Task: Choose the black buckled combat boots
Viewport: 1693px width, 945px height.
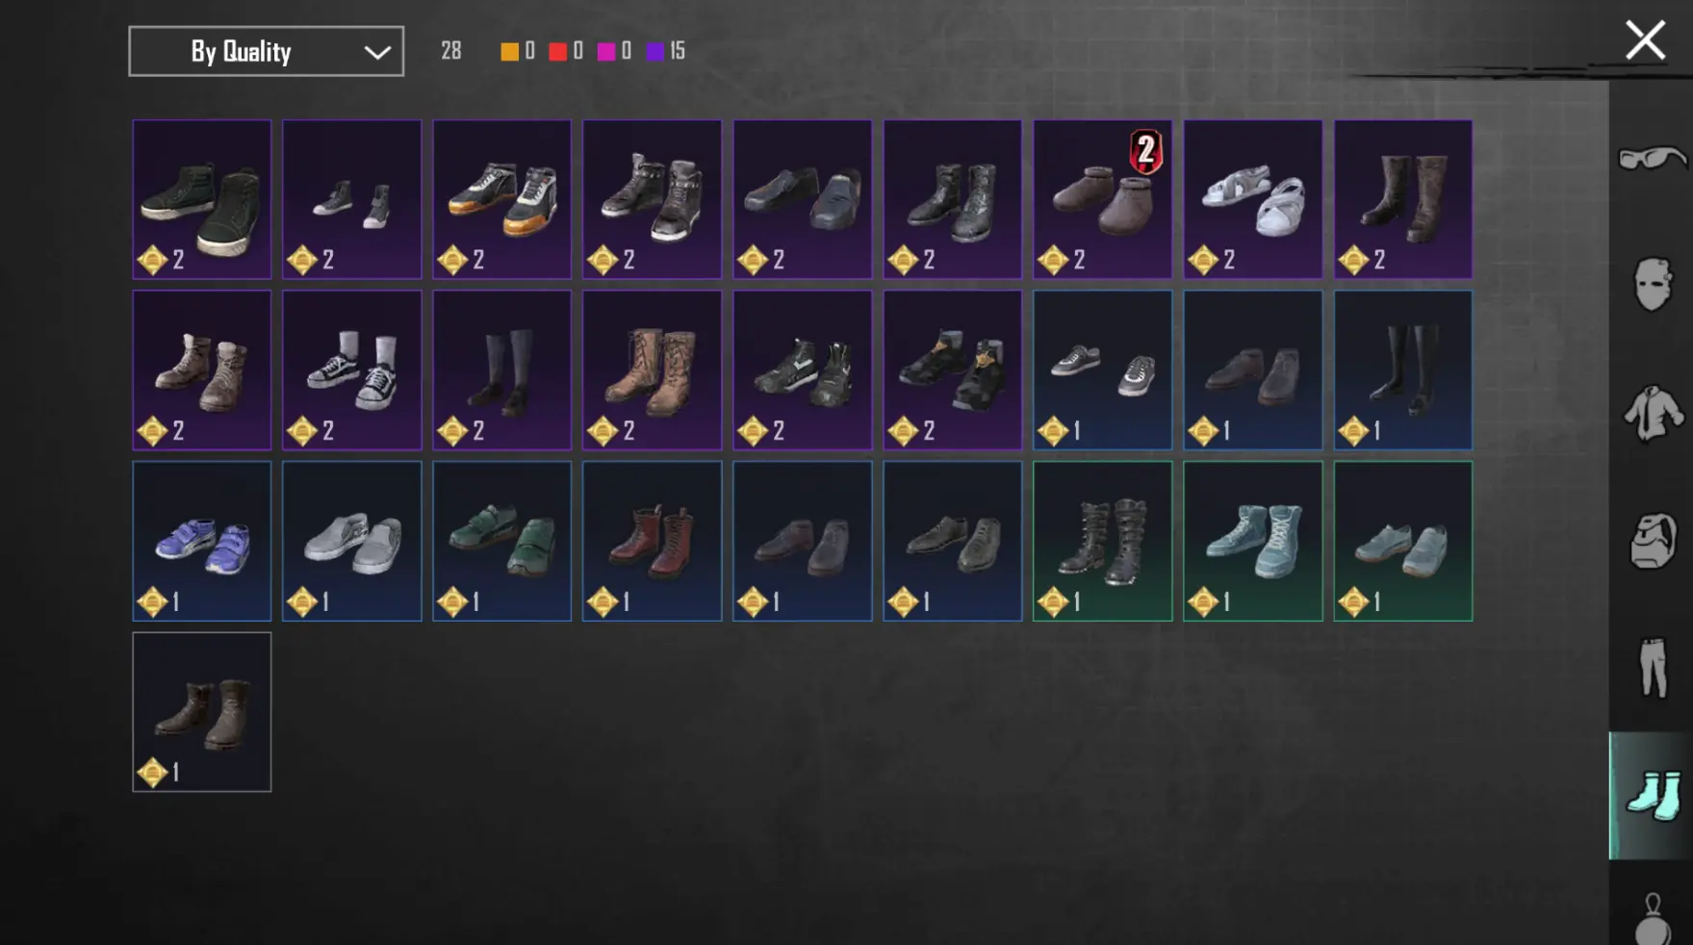Action: click(1102, 541)
